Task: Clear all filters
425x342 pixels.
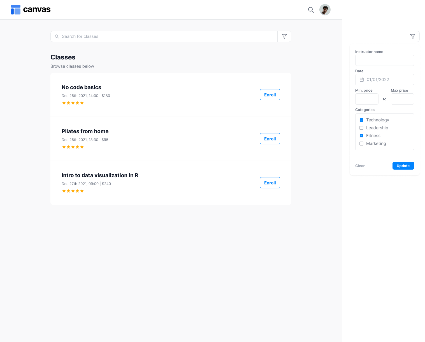Action: 360,166
